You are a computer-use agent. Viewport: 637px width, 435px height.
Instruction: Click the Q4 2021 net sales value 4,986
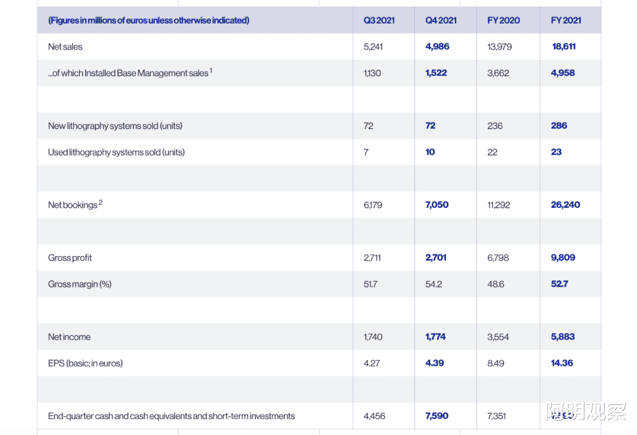pos(437,47)
